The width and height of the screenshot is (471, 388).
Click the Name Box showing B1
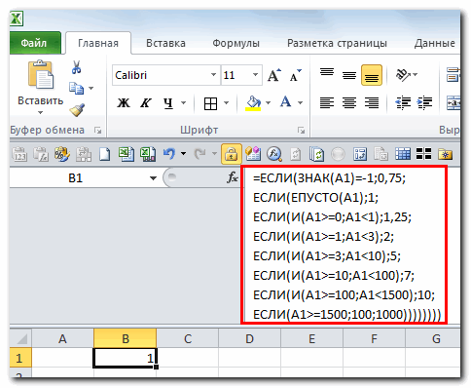pos(75,177)
